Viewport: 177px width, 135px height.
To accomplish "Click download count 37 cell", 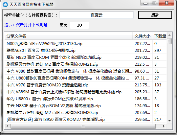I will point(157,92).
